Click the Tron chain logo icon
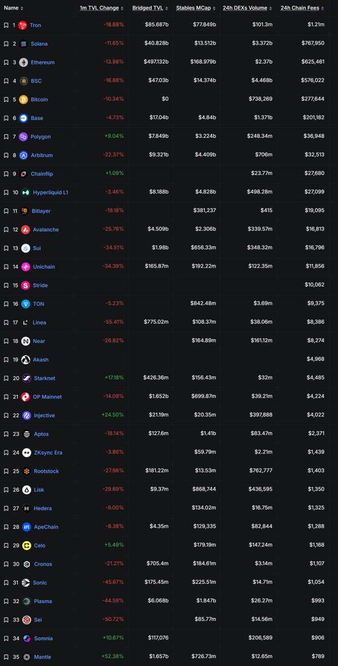This screenshot has height=666, width=338. click(23, 26)
